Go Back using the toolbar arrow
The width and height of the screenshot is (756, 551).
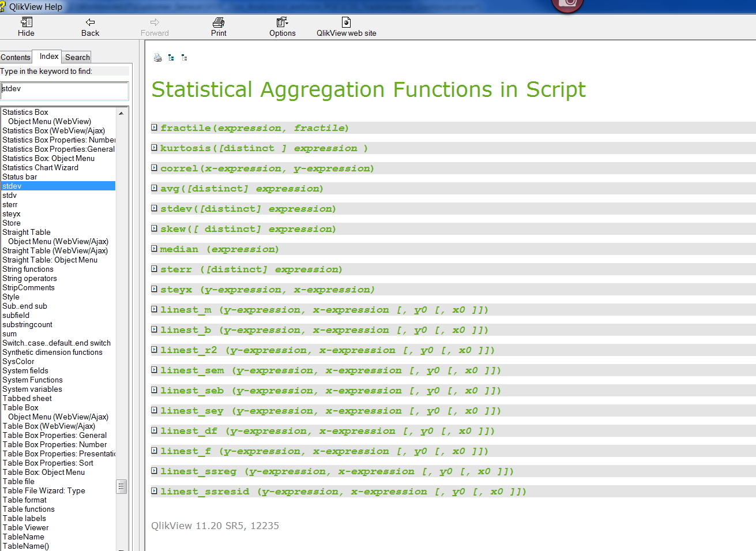90,23
